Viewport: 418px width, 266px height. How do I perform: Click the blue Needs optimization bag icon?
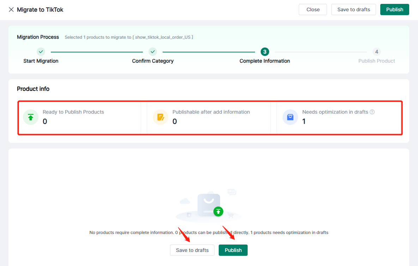pyautogui.click(x=290, y=117)
